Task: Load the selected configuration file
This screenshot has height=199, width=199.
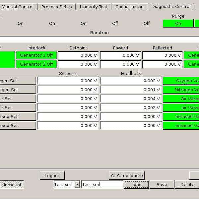Action: coord(136,185)
